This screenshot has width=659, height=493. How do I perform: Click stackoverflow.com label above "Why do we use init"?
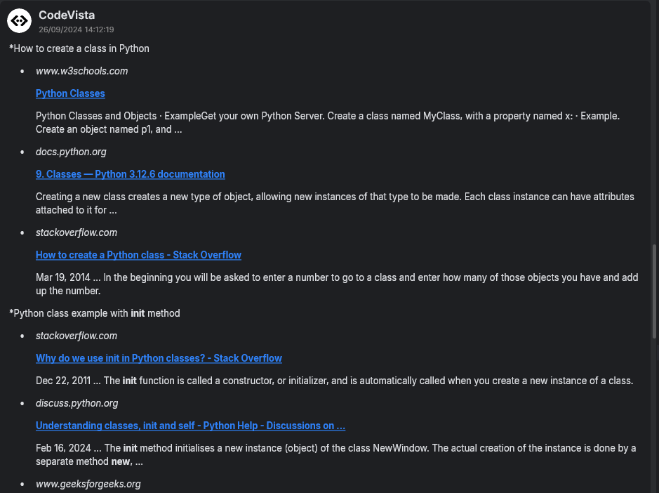coord(76,336)
